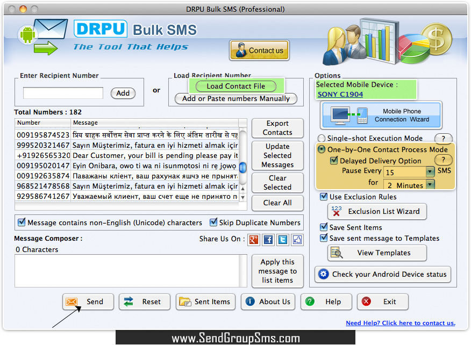The image size is (471, 345).
Task: Click the Message Composer text area
Action: 127,271
